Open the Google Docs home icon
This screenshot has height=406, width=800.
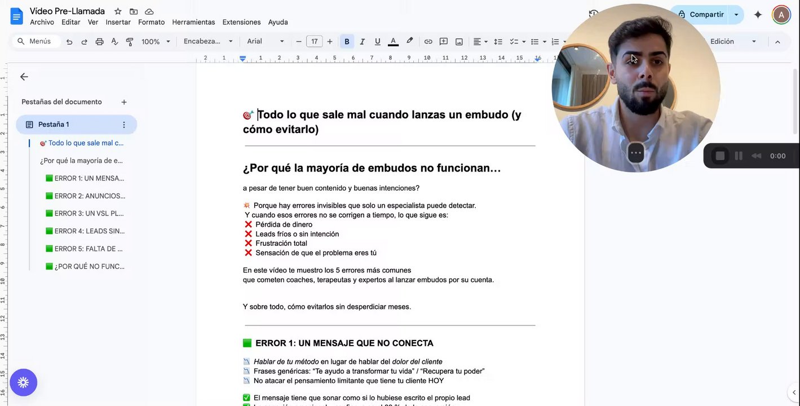tap(16, 16)
